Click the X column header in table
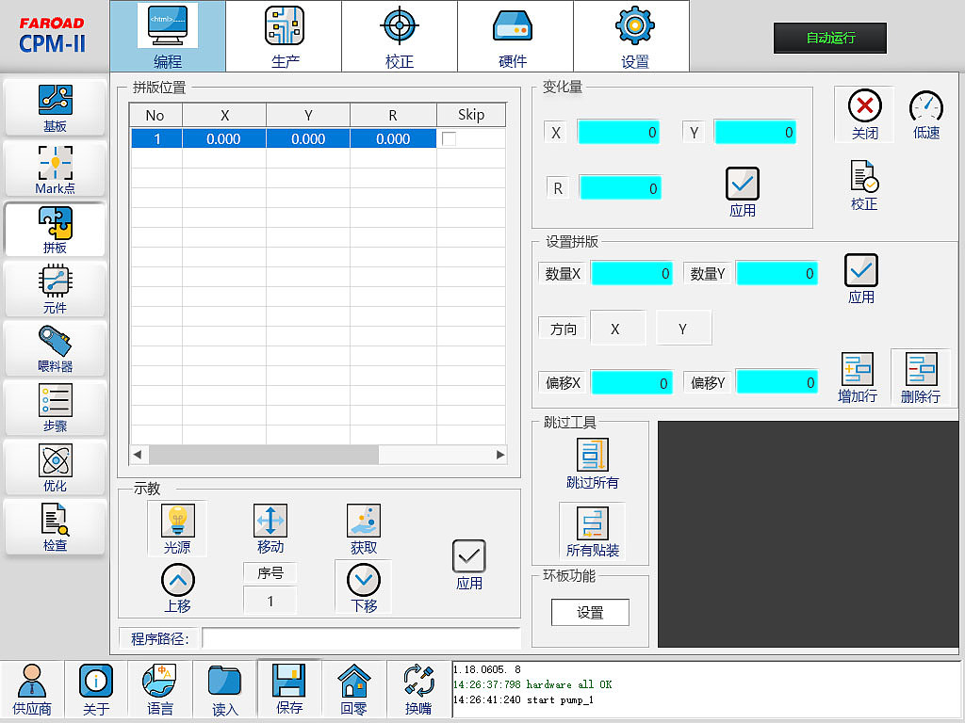965x723 pixels. pyautogui.click(x=224, y=115)
